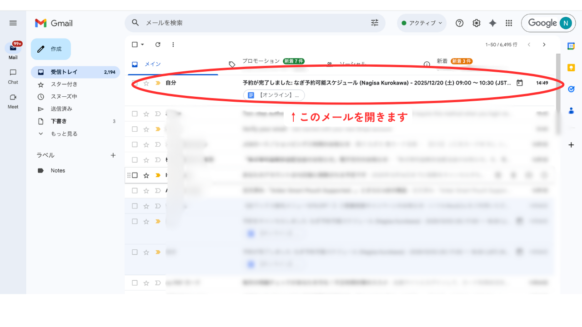The image size is (582, 327).
Task: Refresh the inbox mail list
Action: pyautogui.click(x=158, y=45)
